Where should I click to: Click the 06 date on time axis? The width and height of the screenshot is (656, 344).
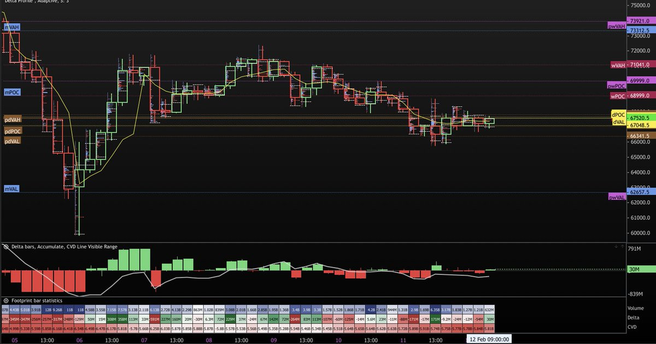tap(79, 340)
